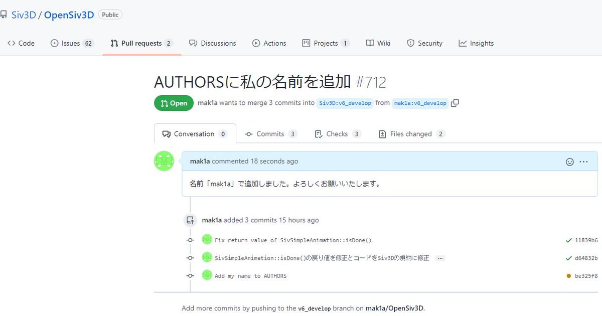Open the mak1a:v6_develop head branch link
Screen dimensions: 602x316
(x=420, y=103)
